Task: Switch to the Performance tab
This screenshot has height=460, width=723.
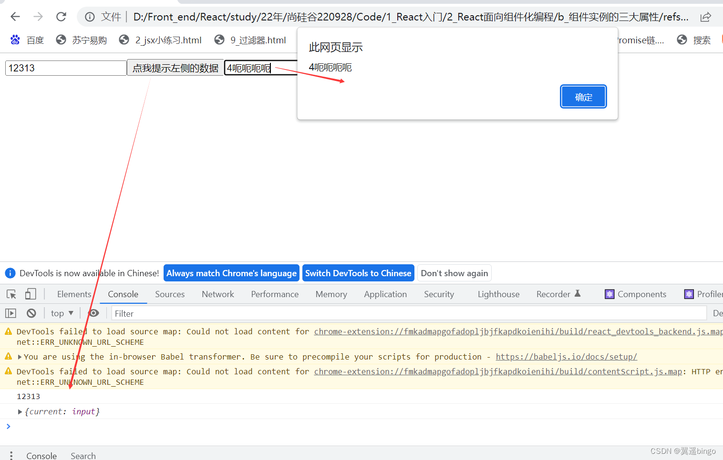Action: (x=275, y=294)
